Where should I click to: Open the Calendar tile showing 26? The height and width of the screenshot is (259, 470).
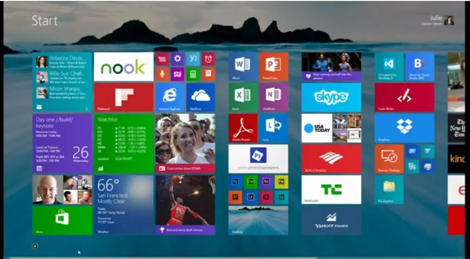click(x=62, y=144)
